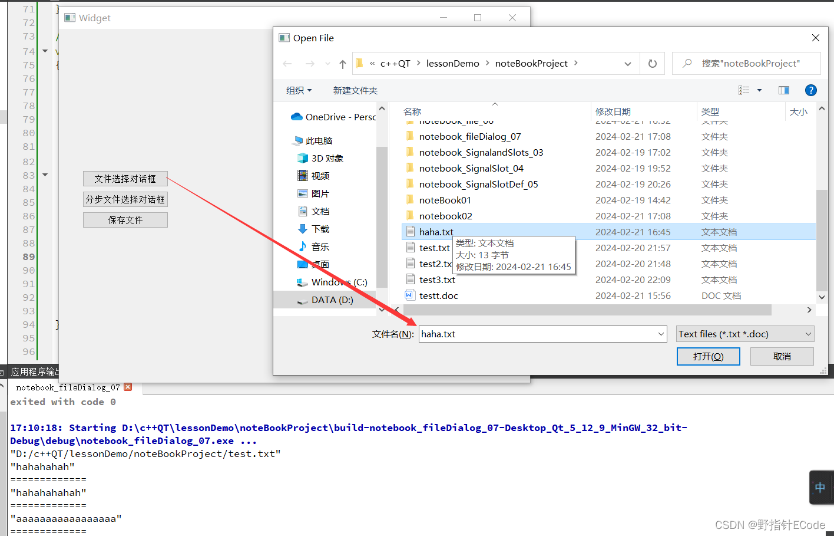Open the 文档 folder in sidebar
834x536 pixels.
(313, 211)
